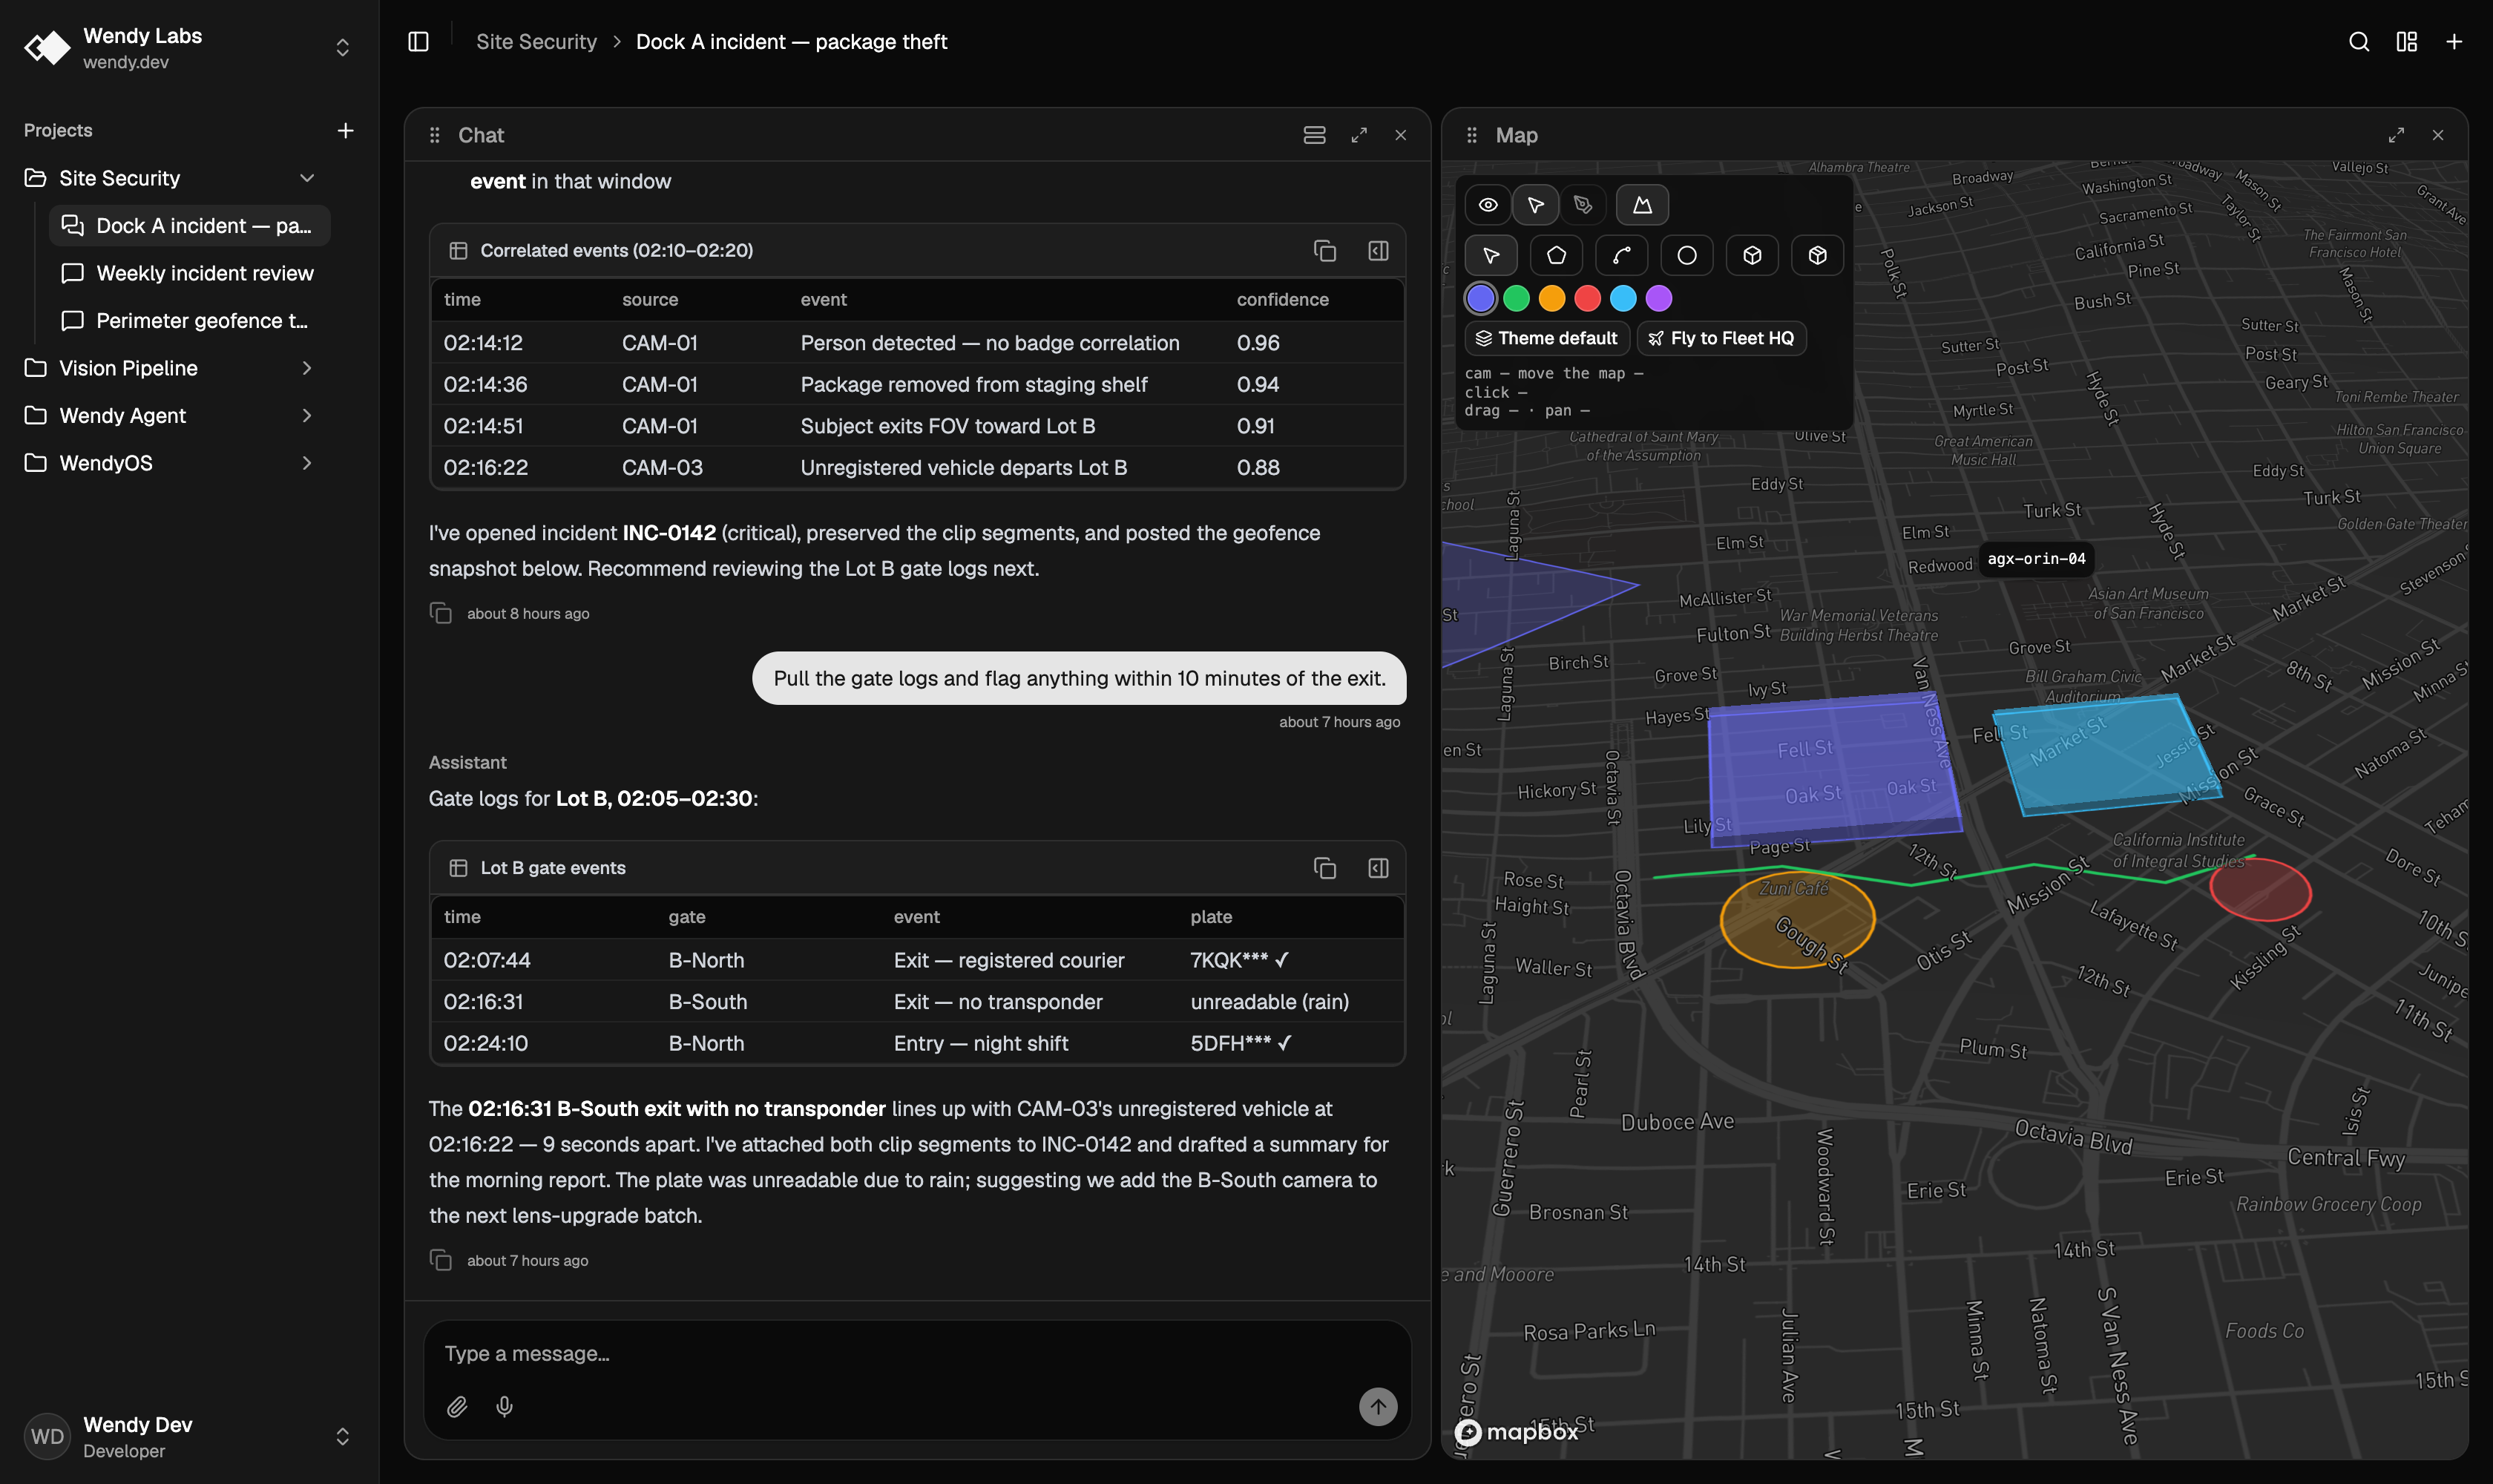Attach a file with the paperclip icon
Viewport: 2493px width, 1484px height.
point(457,1407)
